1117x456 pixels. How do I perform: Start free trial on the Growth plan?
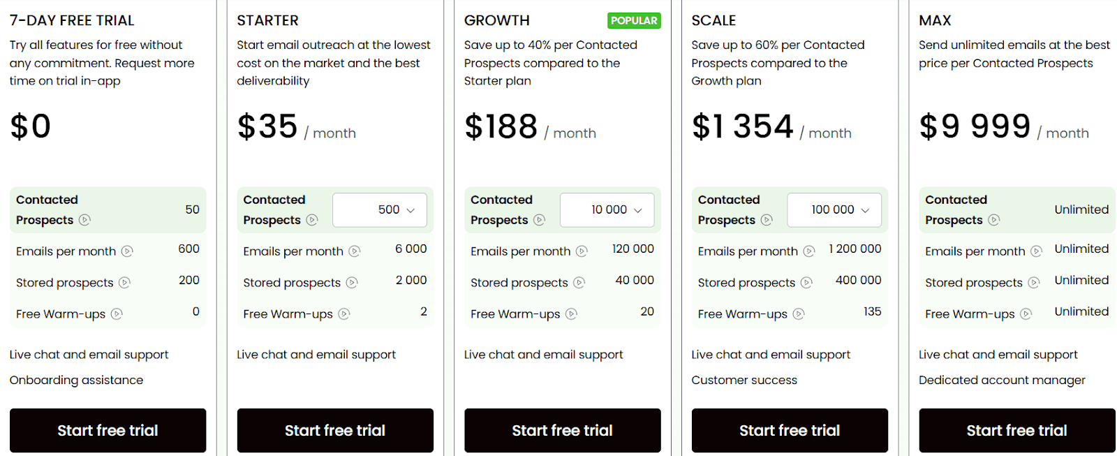[x=562, y=430]
